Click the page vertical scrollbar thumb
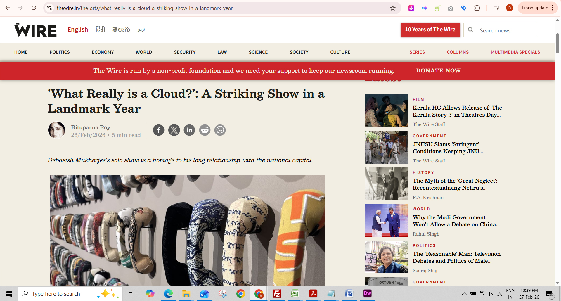 (557, 43)
